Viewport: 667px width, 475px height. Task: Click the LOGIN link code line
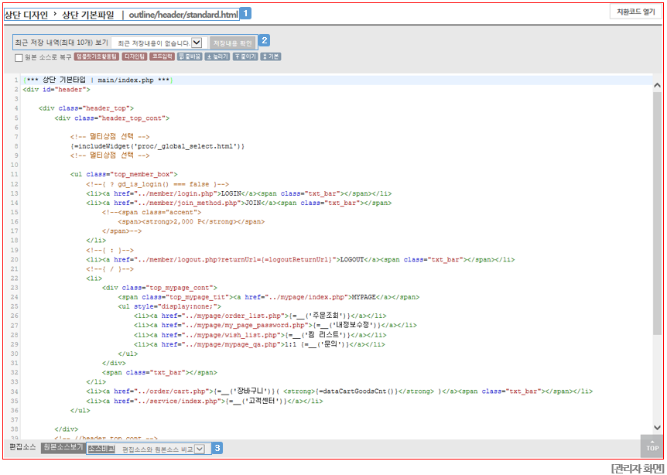point(238,193)
